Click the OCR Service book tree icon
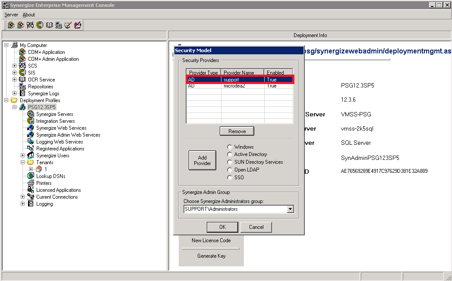Viewport: 452px width, 281px height. coord(22,79)
